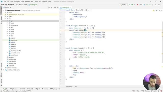
Task: Open the VCS menu
Action: (40, 2)
